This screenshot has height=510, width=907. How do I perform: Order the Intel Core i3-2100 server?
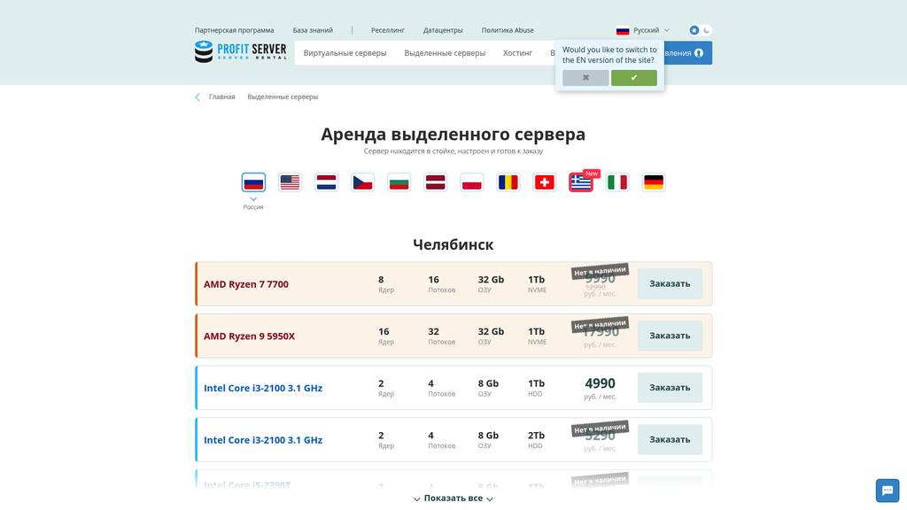(x=670, y=387)
